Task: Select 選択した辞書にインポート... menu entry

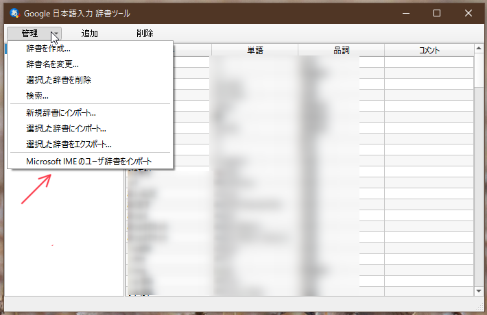Action: click(x=90, y=128)
